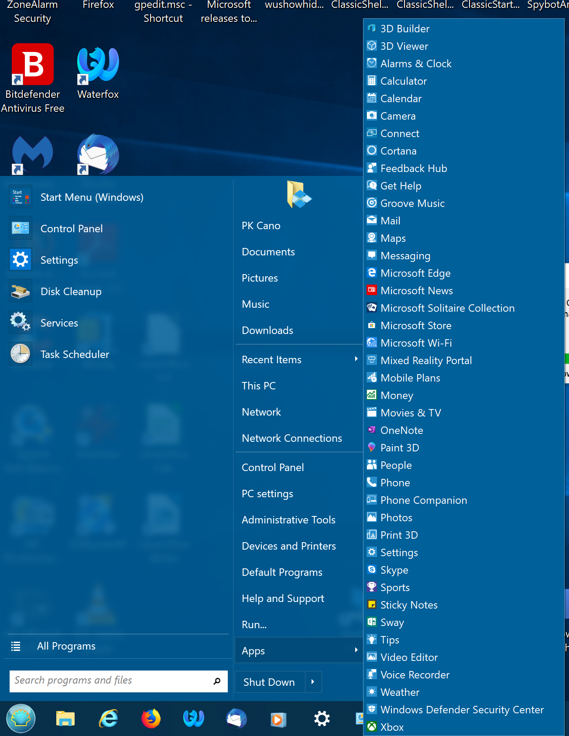Launch OneNote

tap(464, 430)
